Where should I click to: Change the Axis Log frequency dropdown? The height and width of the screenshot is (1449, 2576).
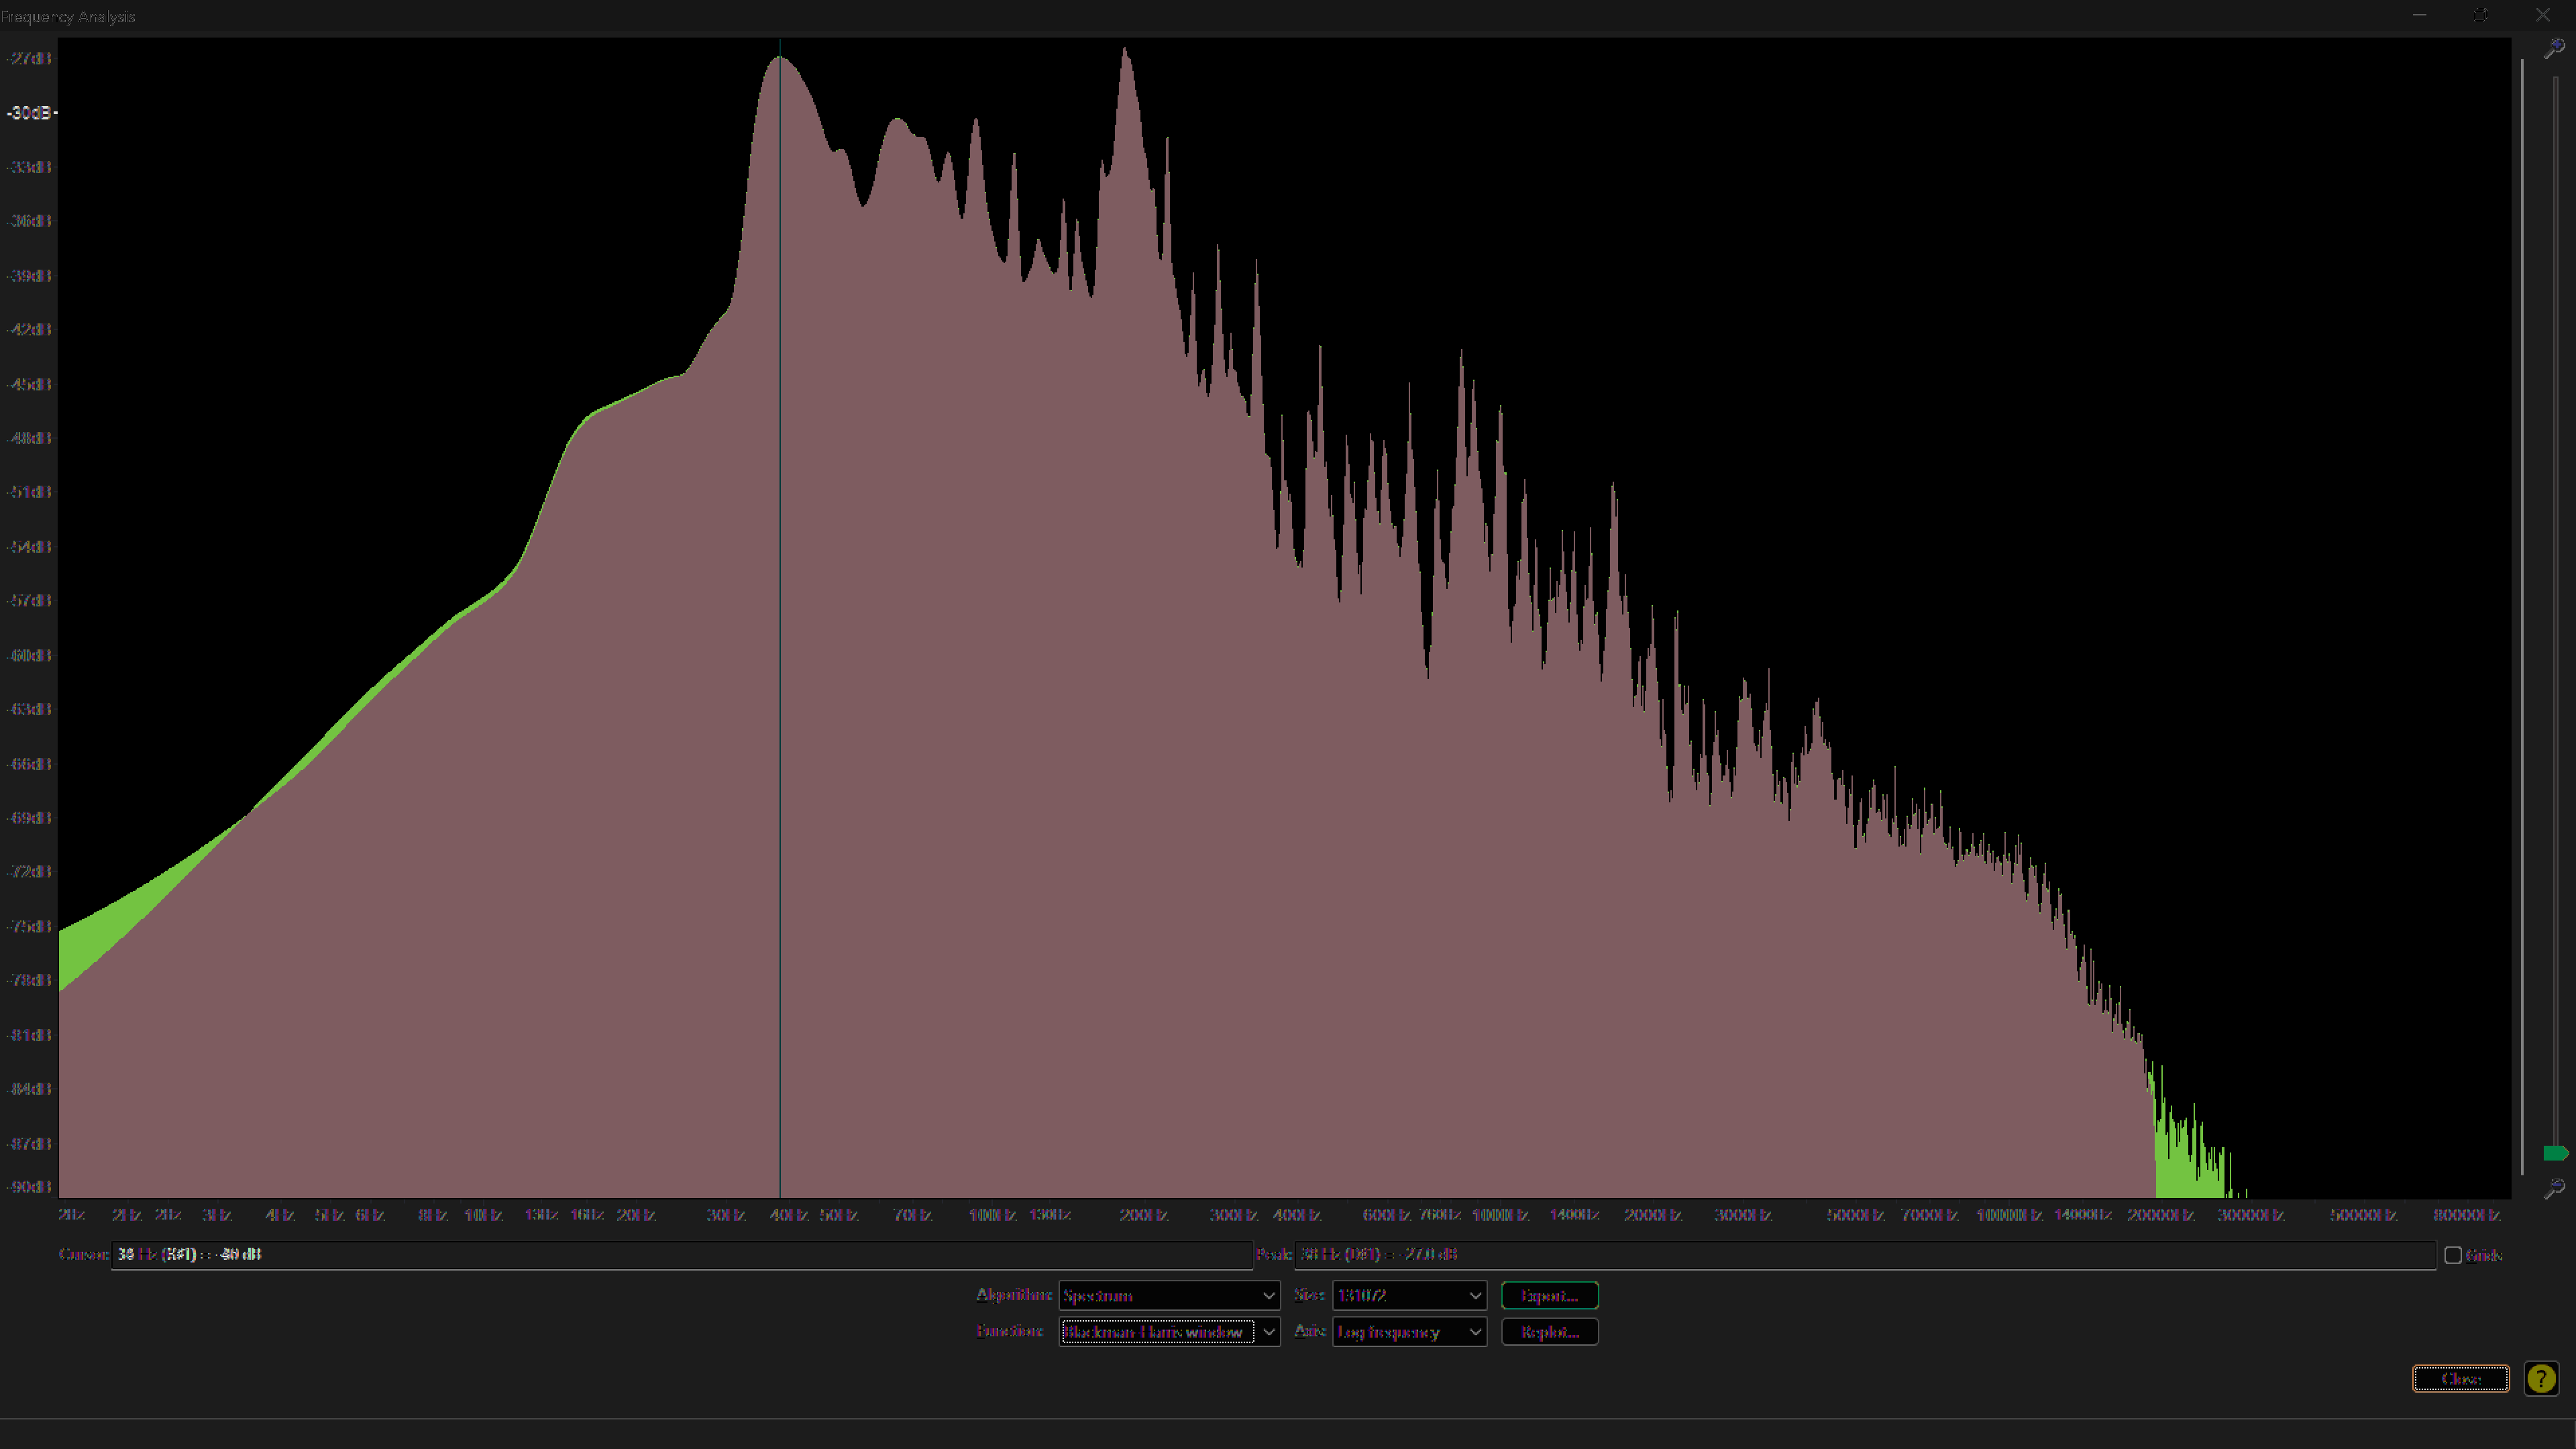(1409, 1331)
